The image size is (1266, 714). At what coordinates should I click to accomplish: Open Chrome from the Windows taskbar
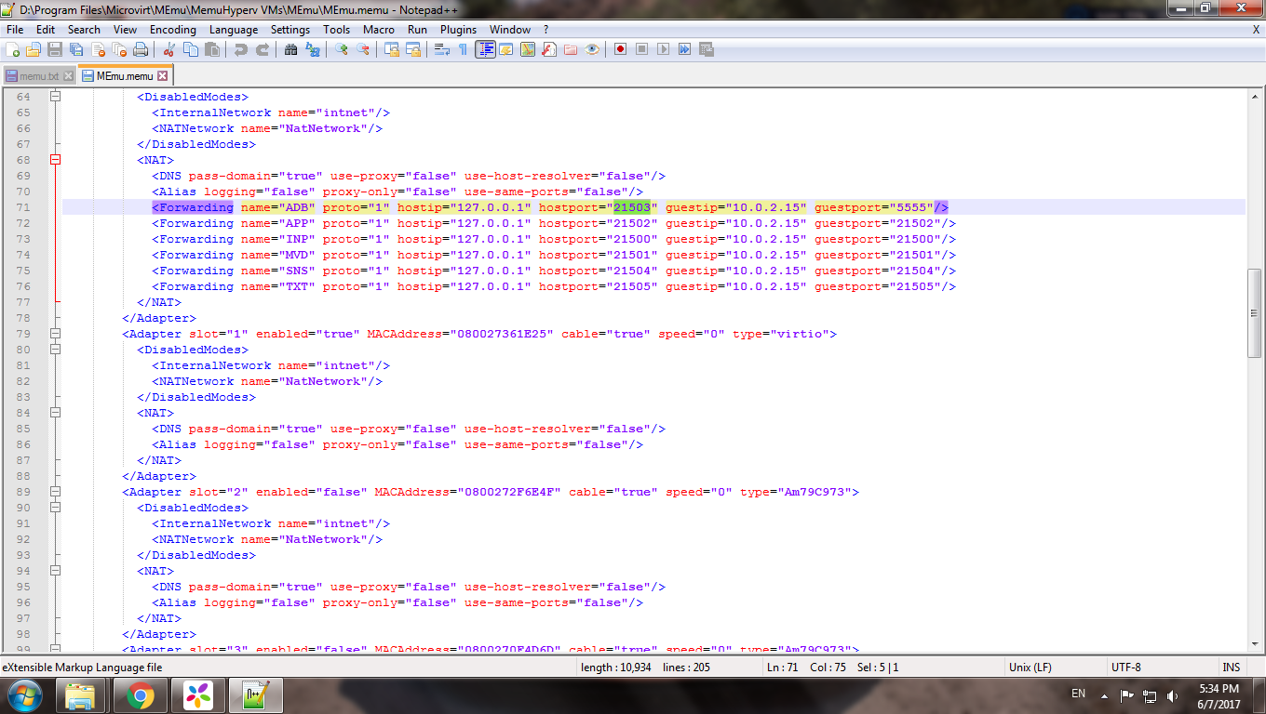coord(141,694)
